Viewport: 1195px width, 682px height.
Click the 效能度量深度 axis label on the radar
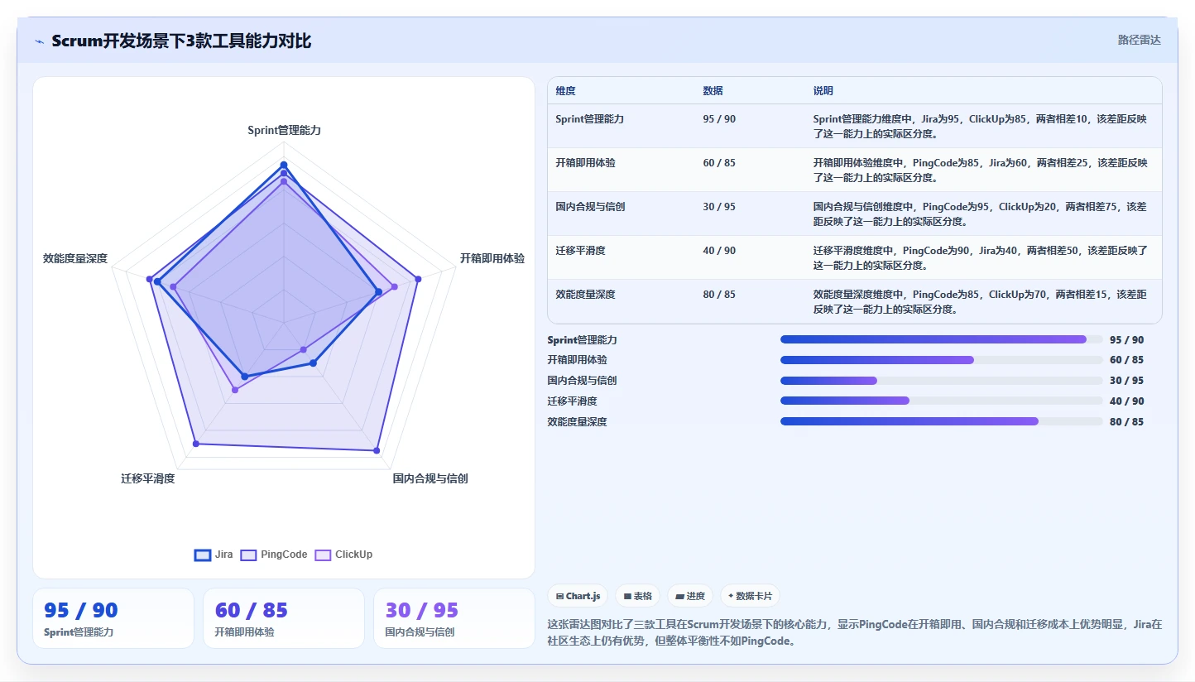point(75,258)
